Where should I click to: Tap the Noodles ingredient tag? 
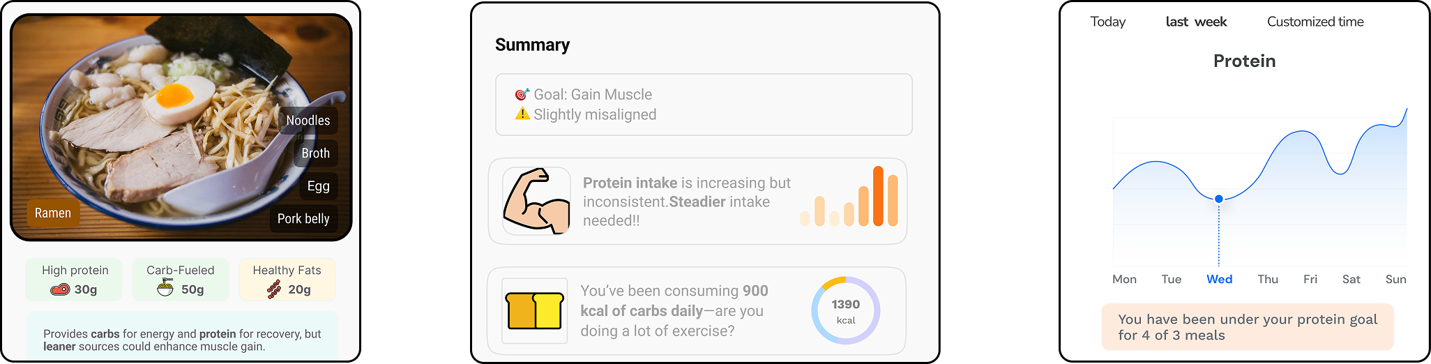pyautogui.click(x=308, y=121)
